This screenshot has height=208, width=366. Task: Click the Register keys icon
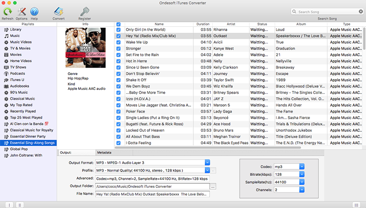85,11
